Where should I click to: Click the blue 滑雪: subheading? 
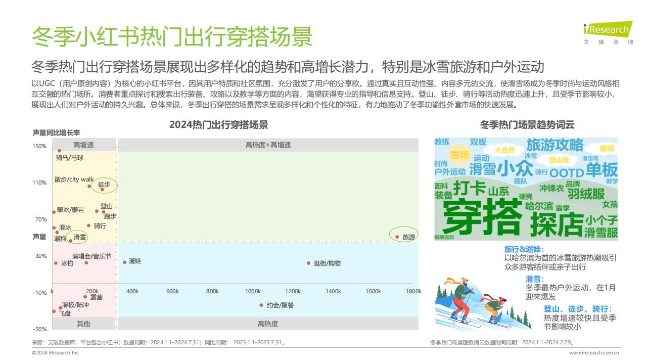tap(535, 279)
